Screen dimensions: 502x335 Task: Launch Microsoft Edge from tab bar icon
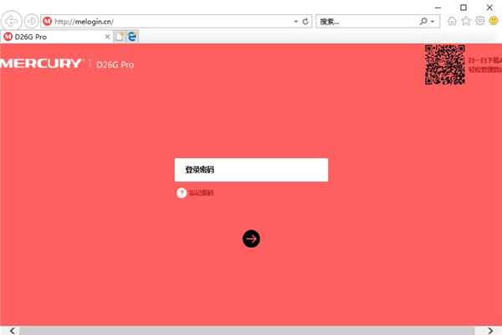tap(132, 37)
